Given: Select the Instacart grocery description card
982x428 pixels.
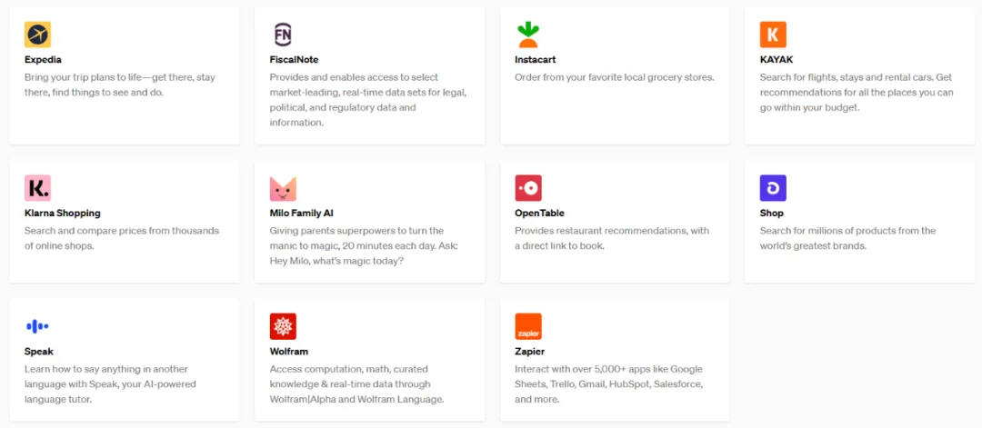Looking at the screenshot, I should (615, 77).
